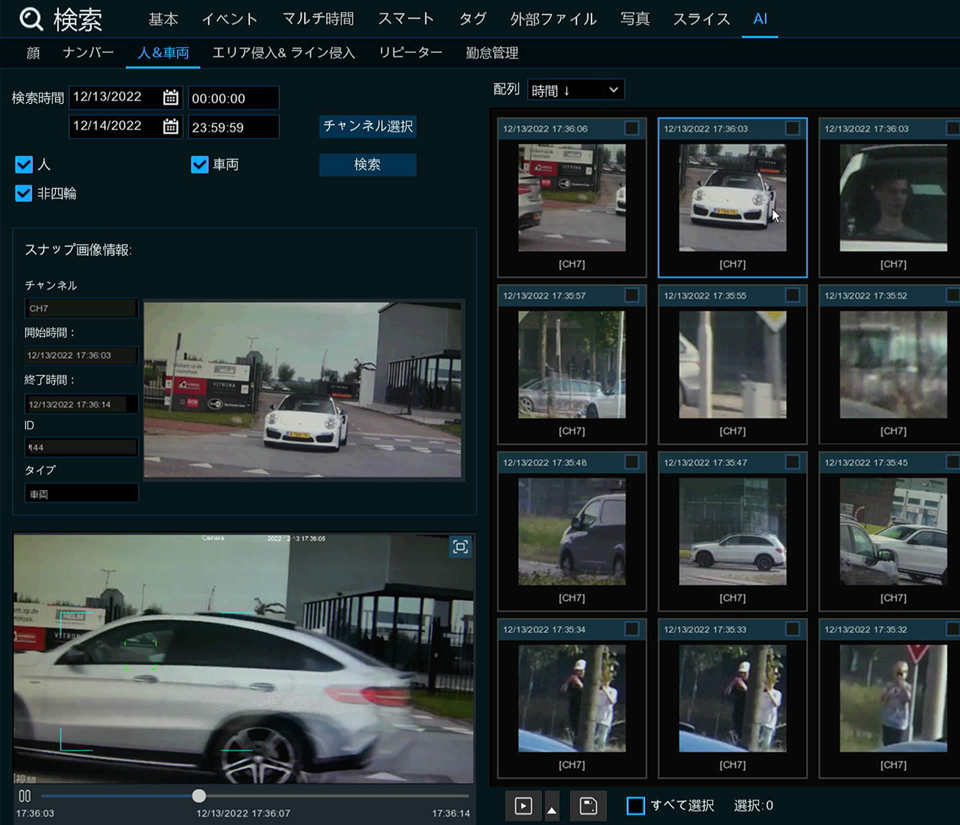960x825 pixels.
Task: Switch to the ナンバー tab
Action: coord(88,52)
